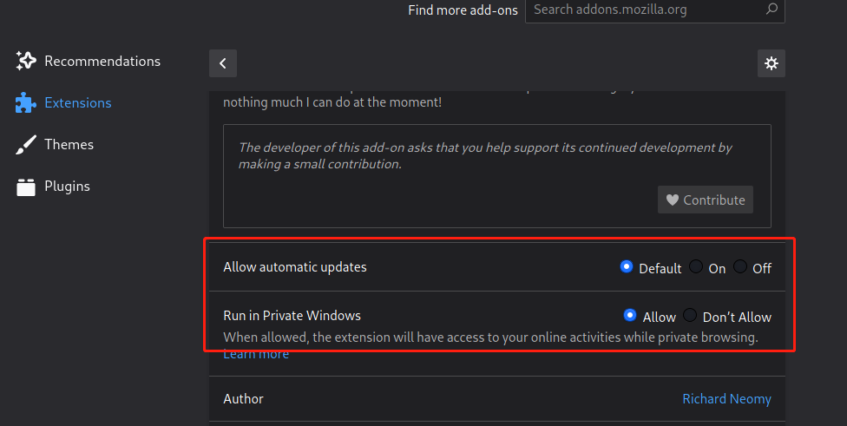Click the 'Author' row label

tap(243, 399)
